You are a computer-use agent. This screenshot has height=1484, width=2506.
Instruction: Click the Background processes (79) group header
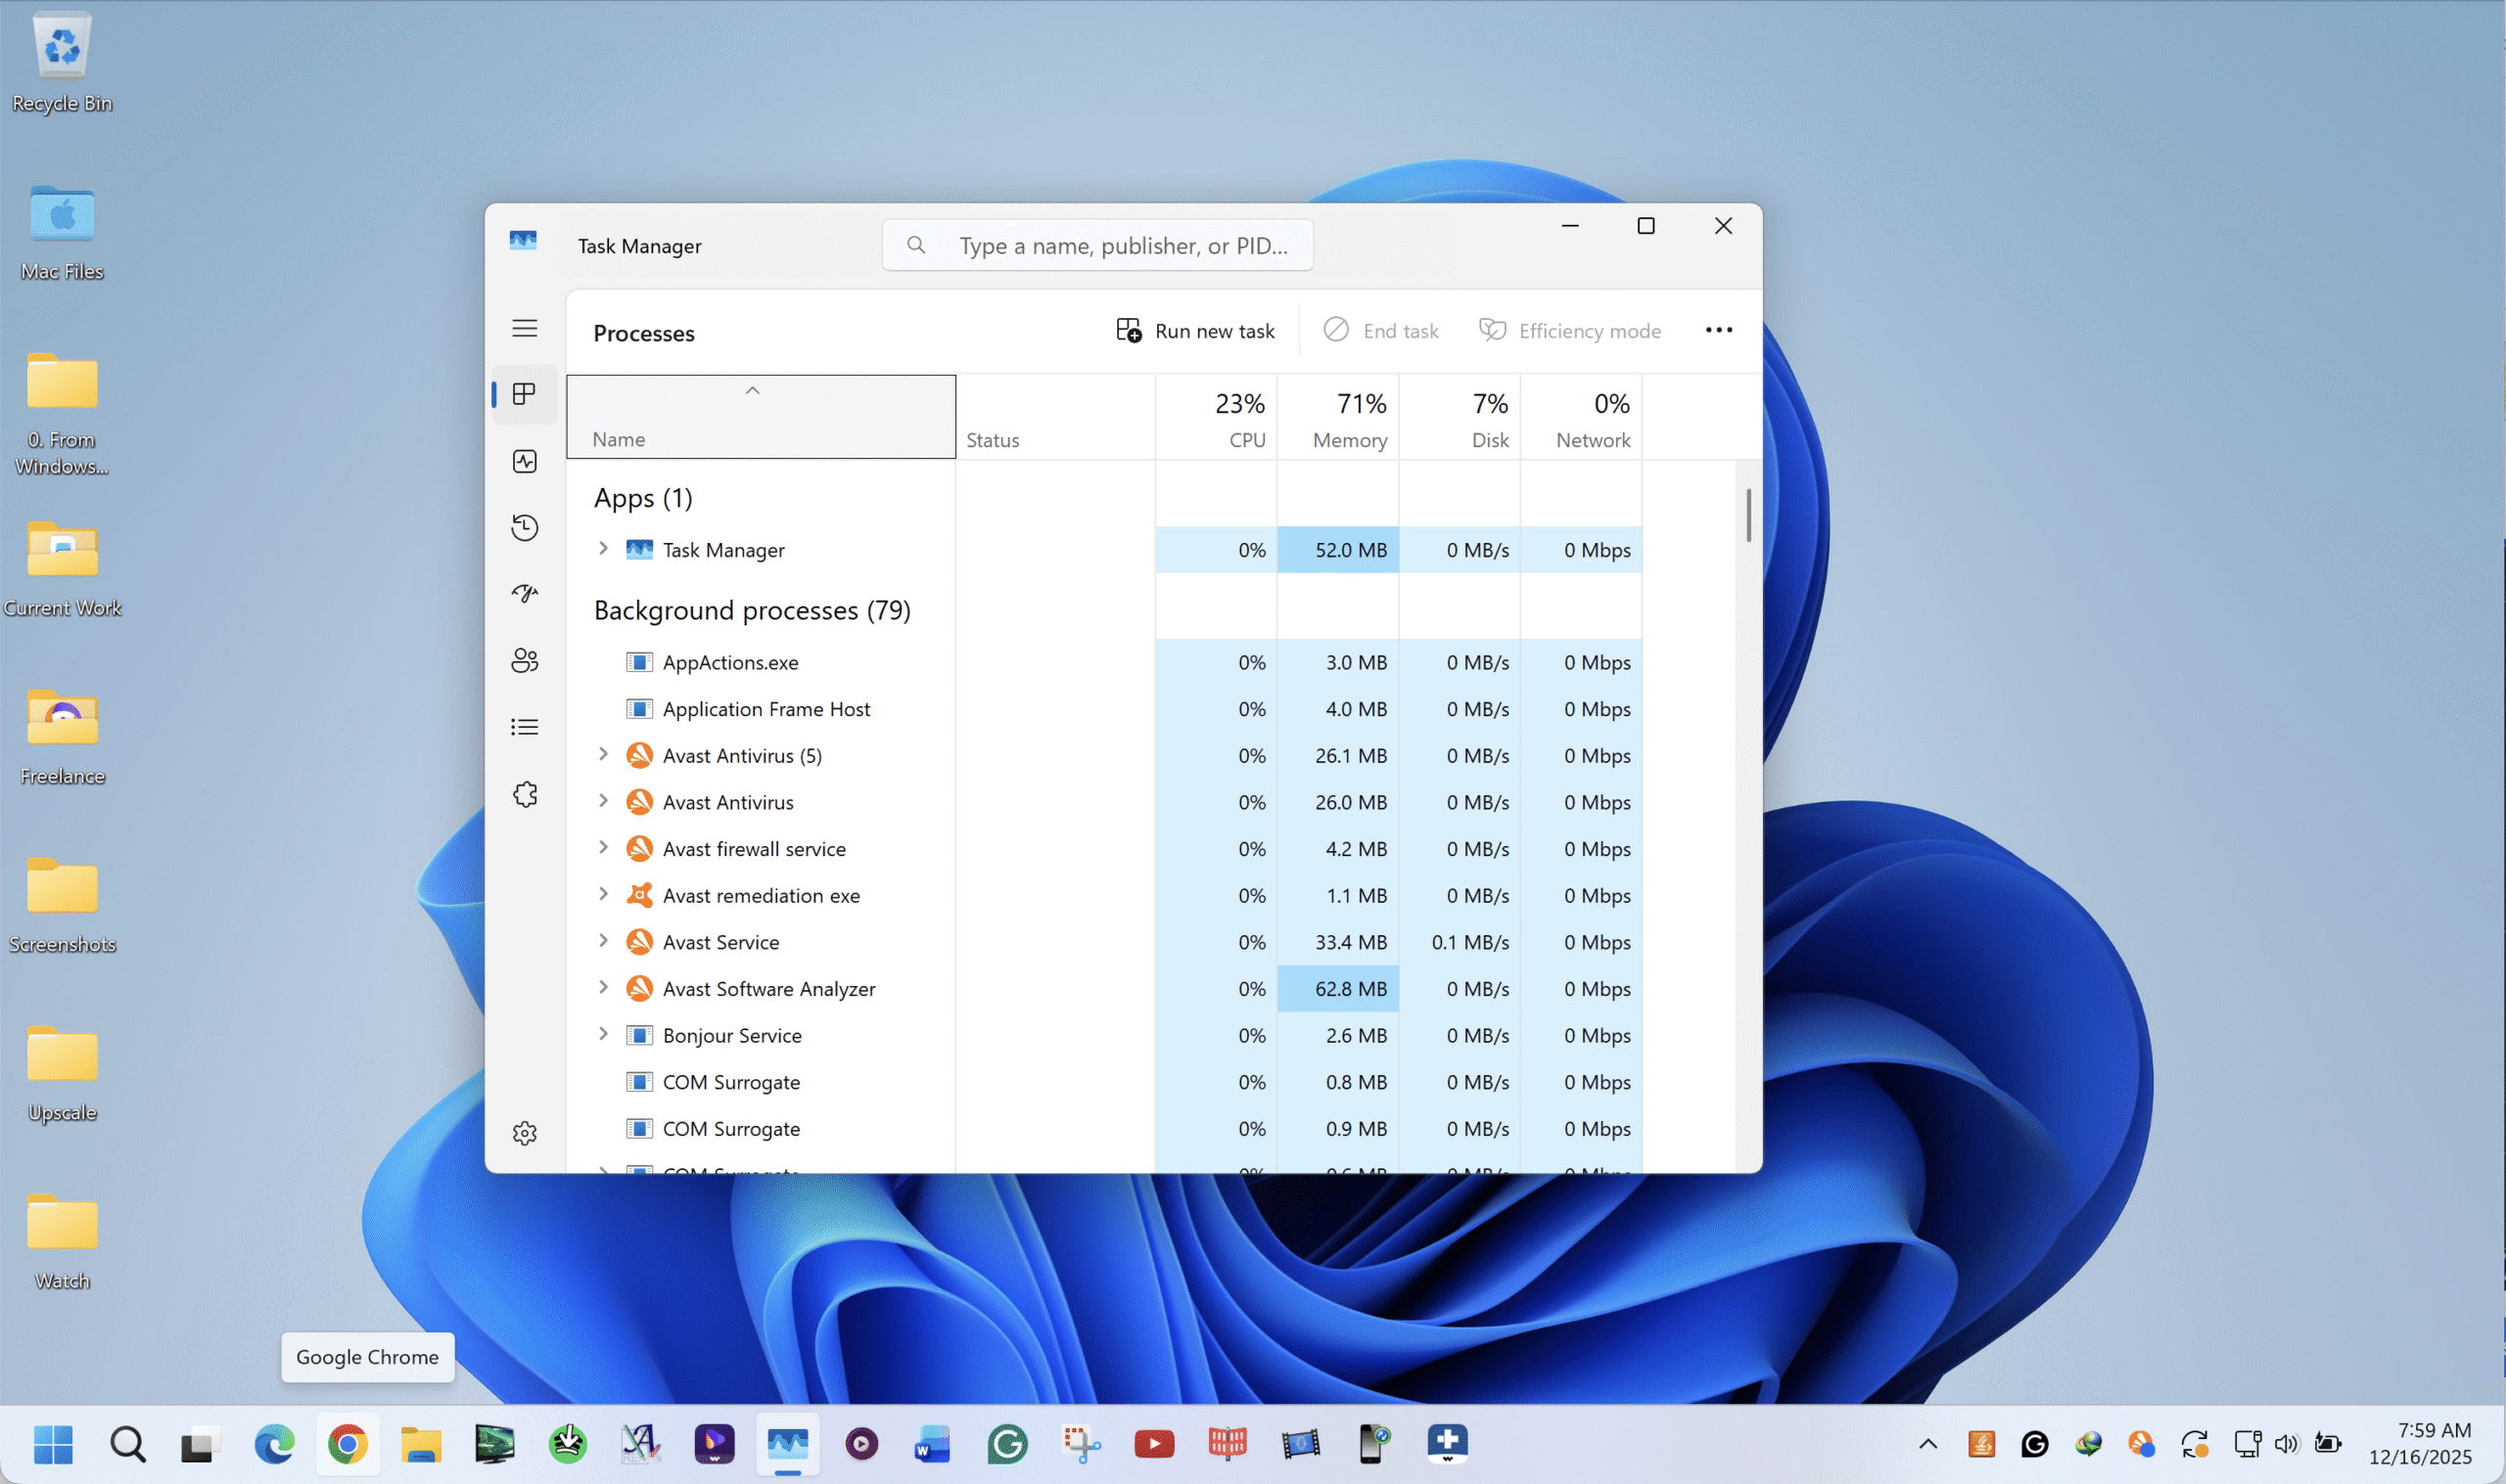tap(751, 610)
